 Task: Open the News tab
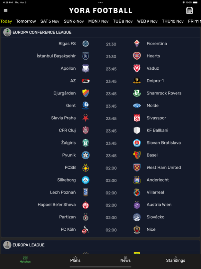[x=125, y=259]
